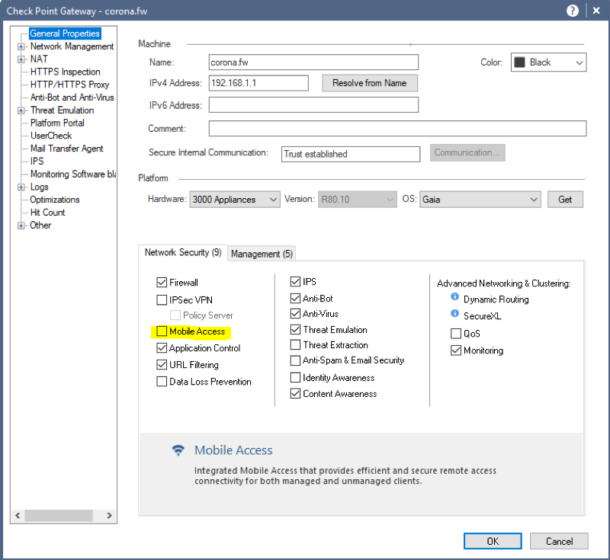Click the Cancel button
Image resolution: width=610 pixels, height=560 pixels.
tap(559, 541)
